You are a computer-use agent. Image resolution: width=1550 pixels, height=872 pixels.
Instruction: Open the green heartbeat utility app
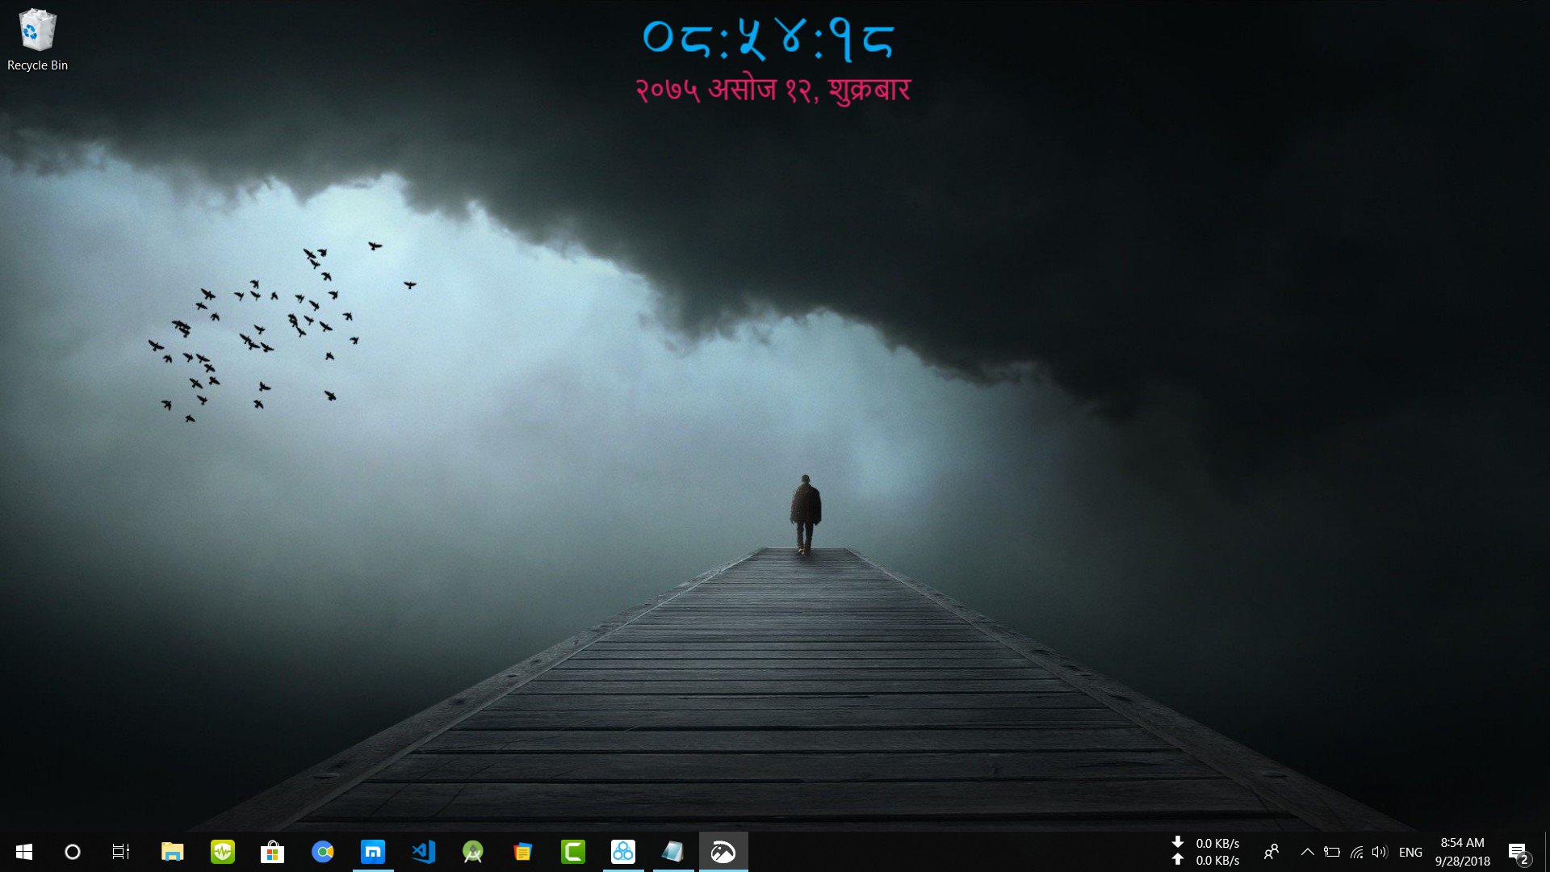point(224,851)
